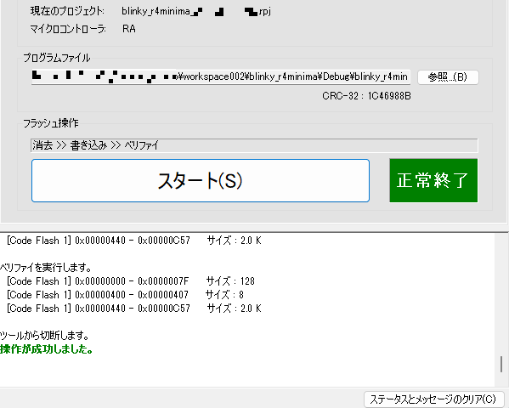Click the 操作が成功しました。 message
Viewport: 509px width, 408px height.
(47, 349)
